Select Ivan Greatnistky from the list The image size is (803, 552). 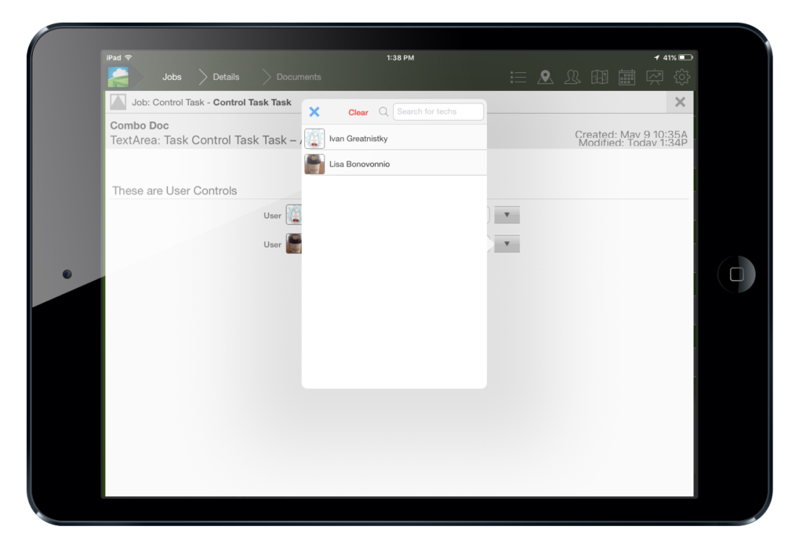[394, 138]
